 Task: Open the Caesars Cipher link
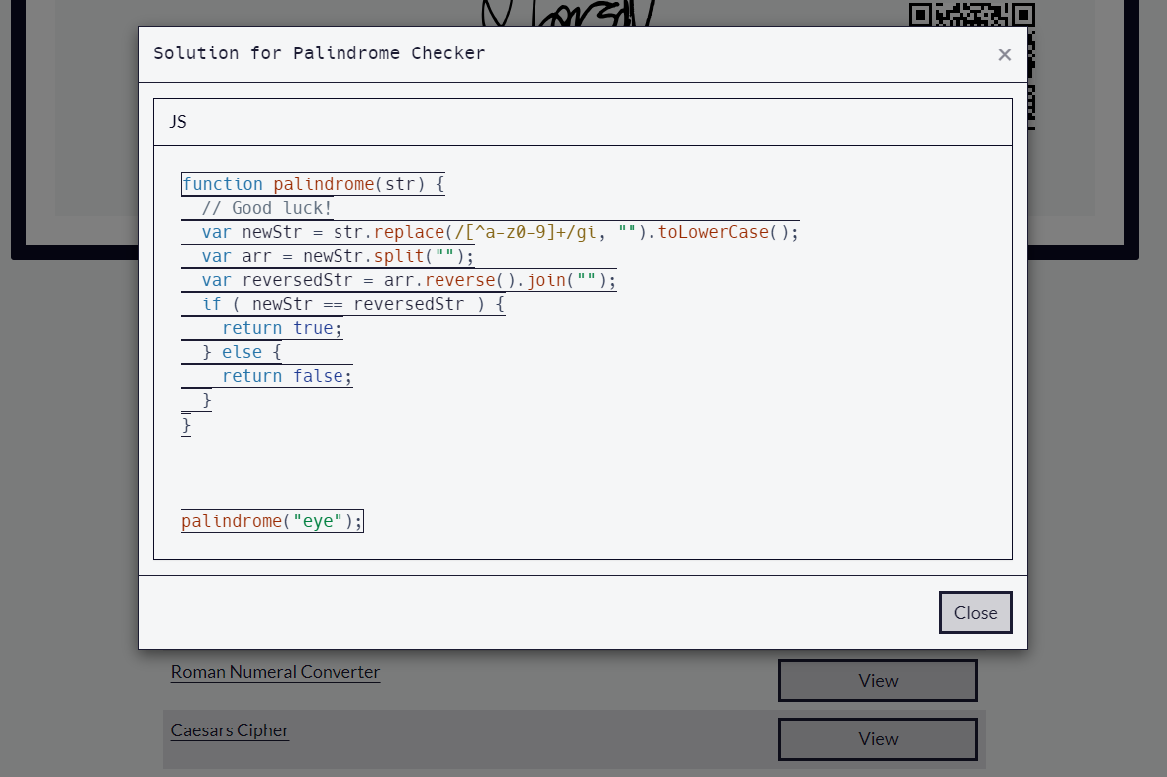coord(230,730)
